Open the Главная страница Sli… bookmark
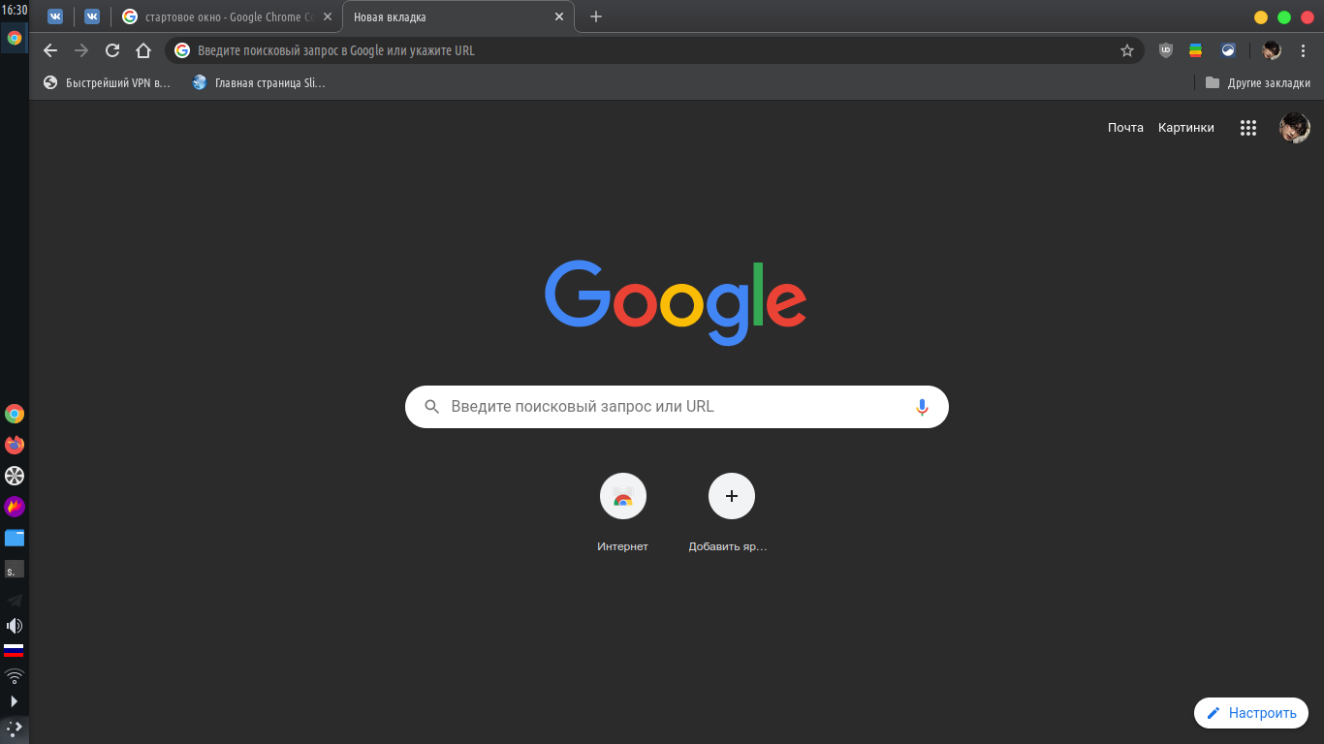The width and height of the screenshot is (1324, 744). tap(259, 83)
